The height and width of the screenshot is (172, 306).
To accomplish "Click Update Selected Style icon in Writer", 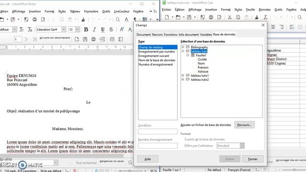I will click(22, 30).
